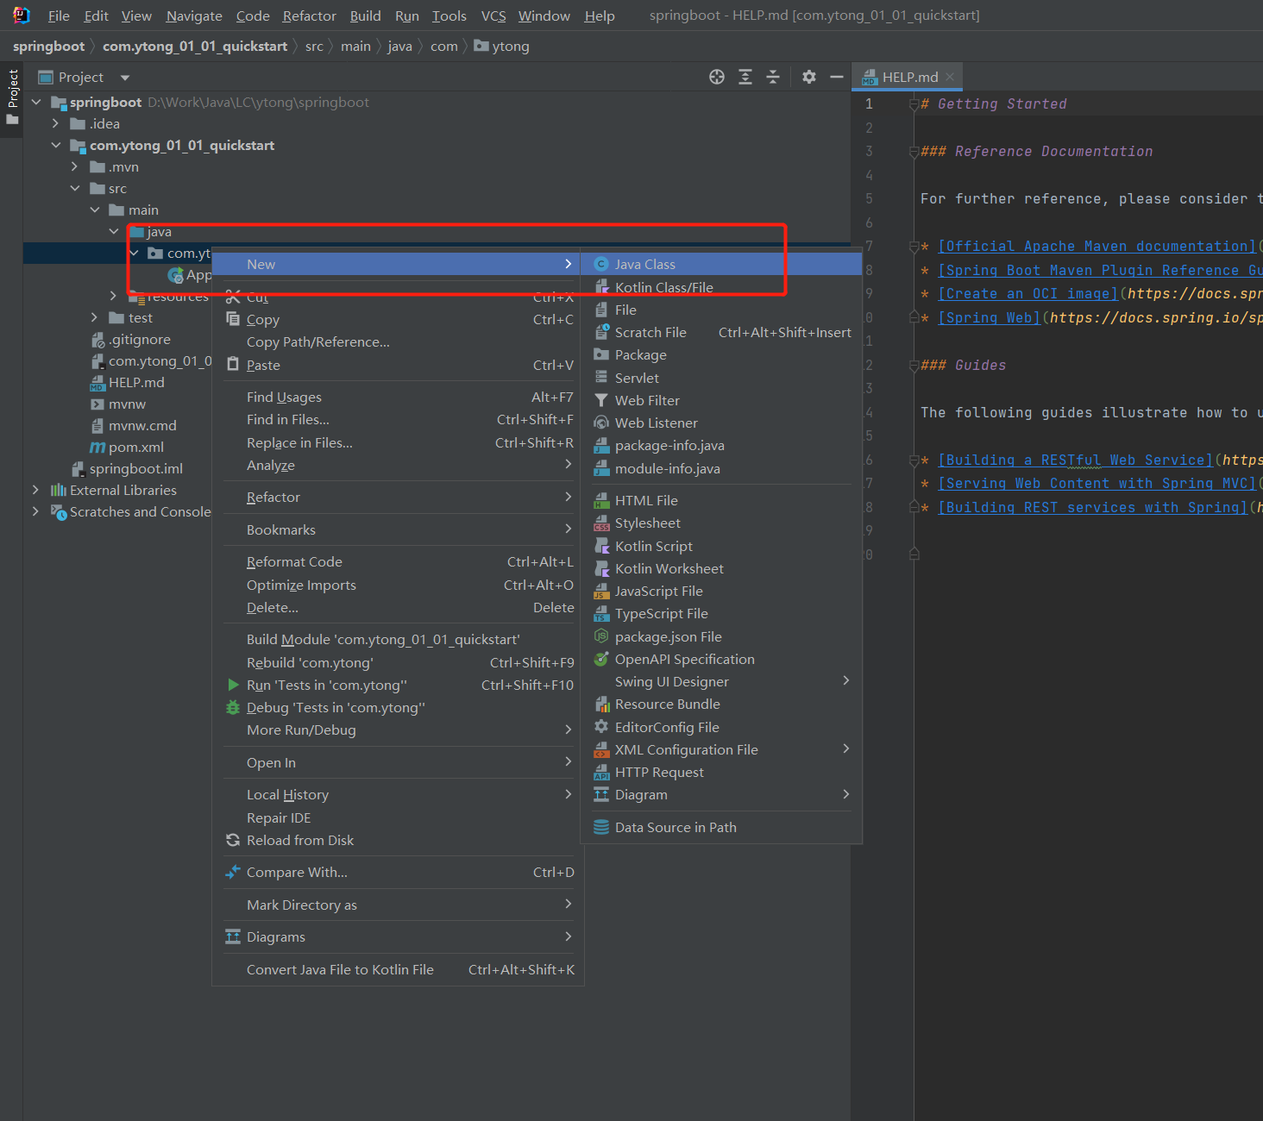Click Reload from Disk entry

coord(398,840)
